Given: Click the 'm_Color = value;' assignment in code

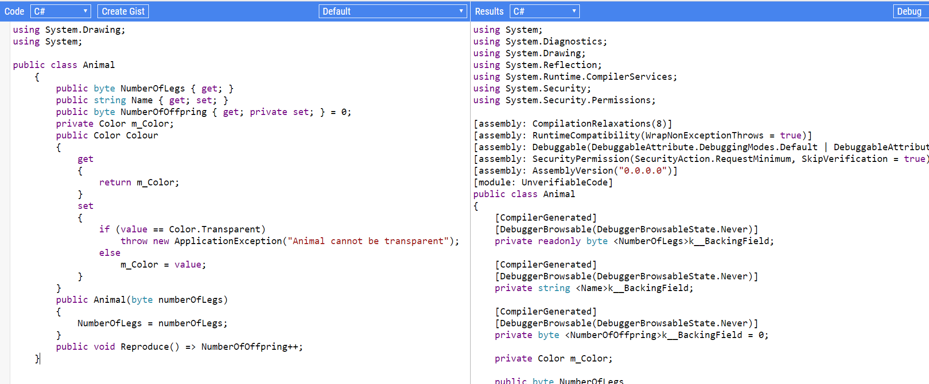Looking at the screenshot, I should coord(163,265).
